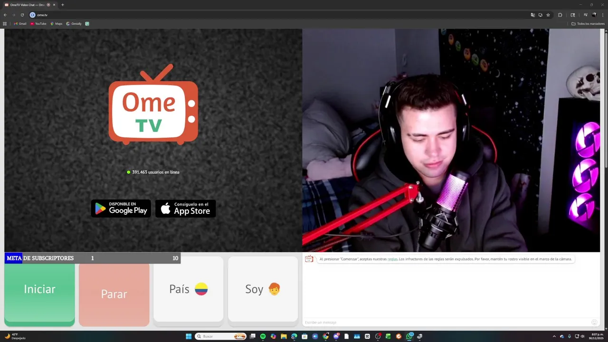The image size is (608, 342).
Task: Click the Escribe un mensaje input field
Action: 446,323
